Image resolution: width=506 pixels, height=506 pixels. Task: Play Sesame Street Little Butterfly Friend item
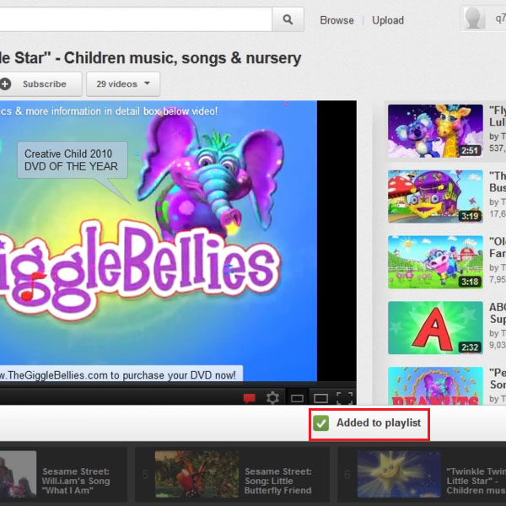(x=233, y=474)
